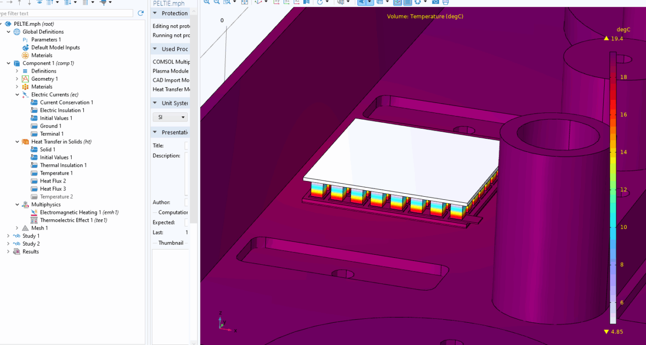
Task: Activate the zoom box tool icon
Action: point(227,2)
